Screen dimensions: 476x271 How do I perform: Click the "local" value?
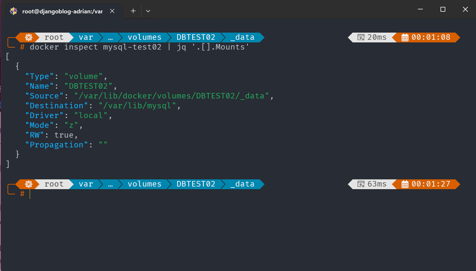(x=91, y=115)
